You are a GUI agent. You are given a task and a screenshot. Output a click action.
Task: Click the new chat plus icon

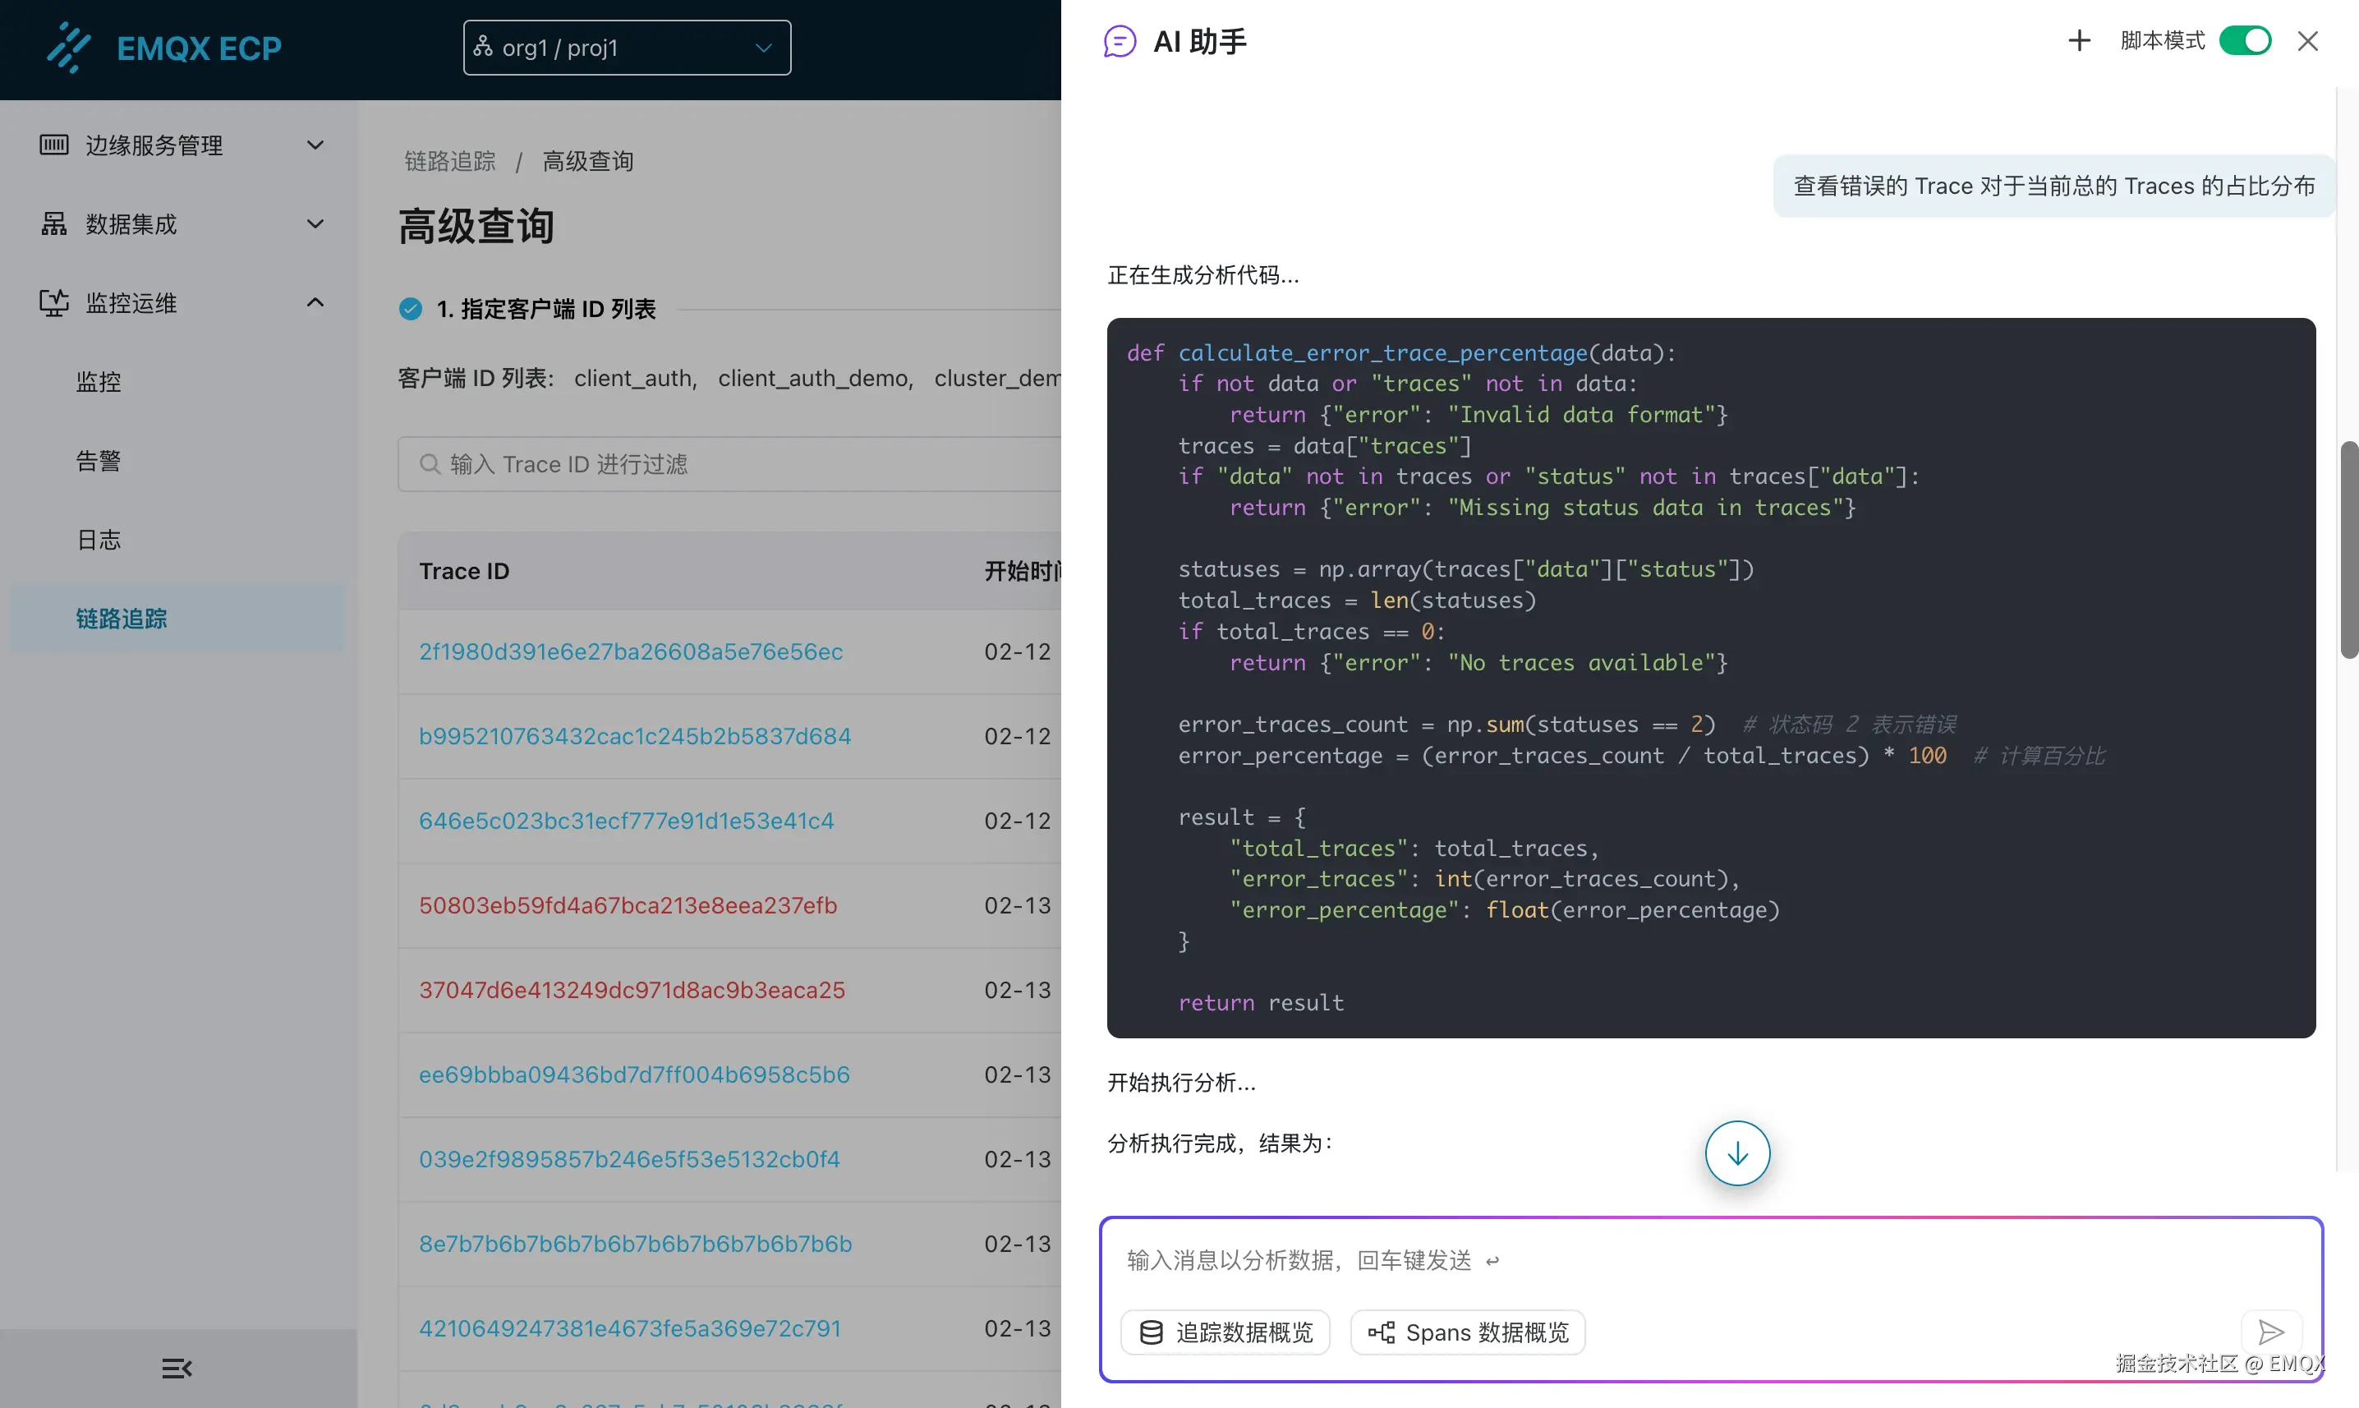point(2078,41)
